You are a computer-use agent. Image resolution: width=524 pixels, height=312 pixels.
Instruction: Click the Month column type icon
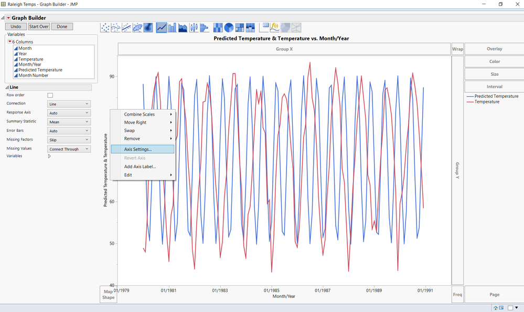(16, 48)
